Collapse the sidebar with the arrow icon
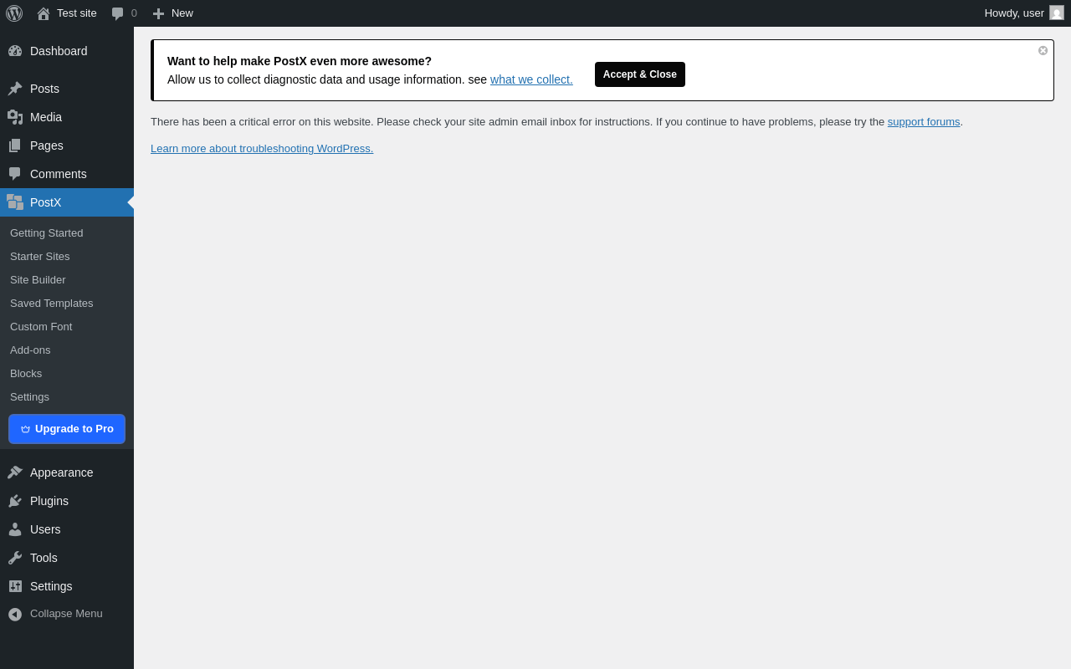The width and height of the screenshot is (1071, 669). pos(15,614)
